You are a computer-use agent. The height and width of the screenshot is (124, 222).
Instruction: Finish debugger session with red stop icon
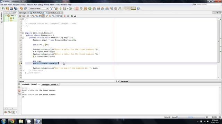(x=77, y=9)
